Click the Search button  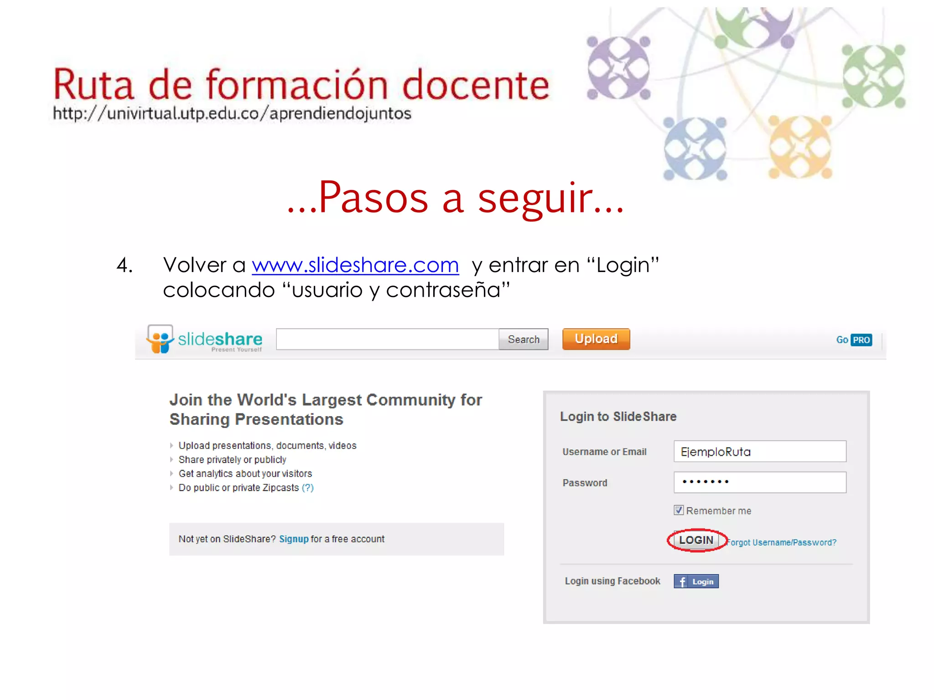tap(524, 340)
